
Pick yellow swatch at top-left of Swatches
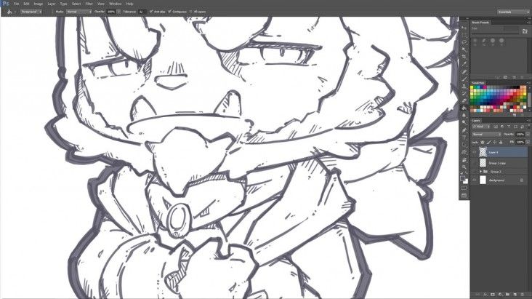coord(472,87)
